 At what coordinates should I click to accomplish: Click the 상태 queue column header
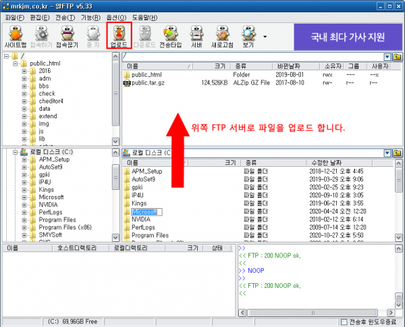(217, 248)
